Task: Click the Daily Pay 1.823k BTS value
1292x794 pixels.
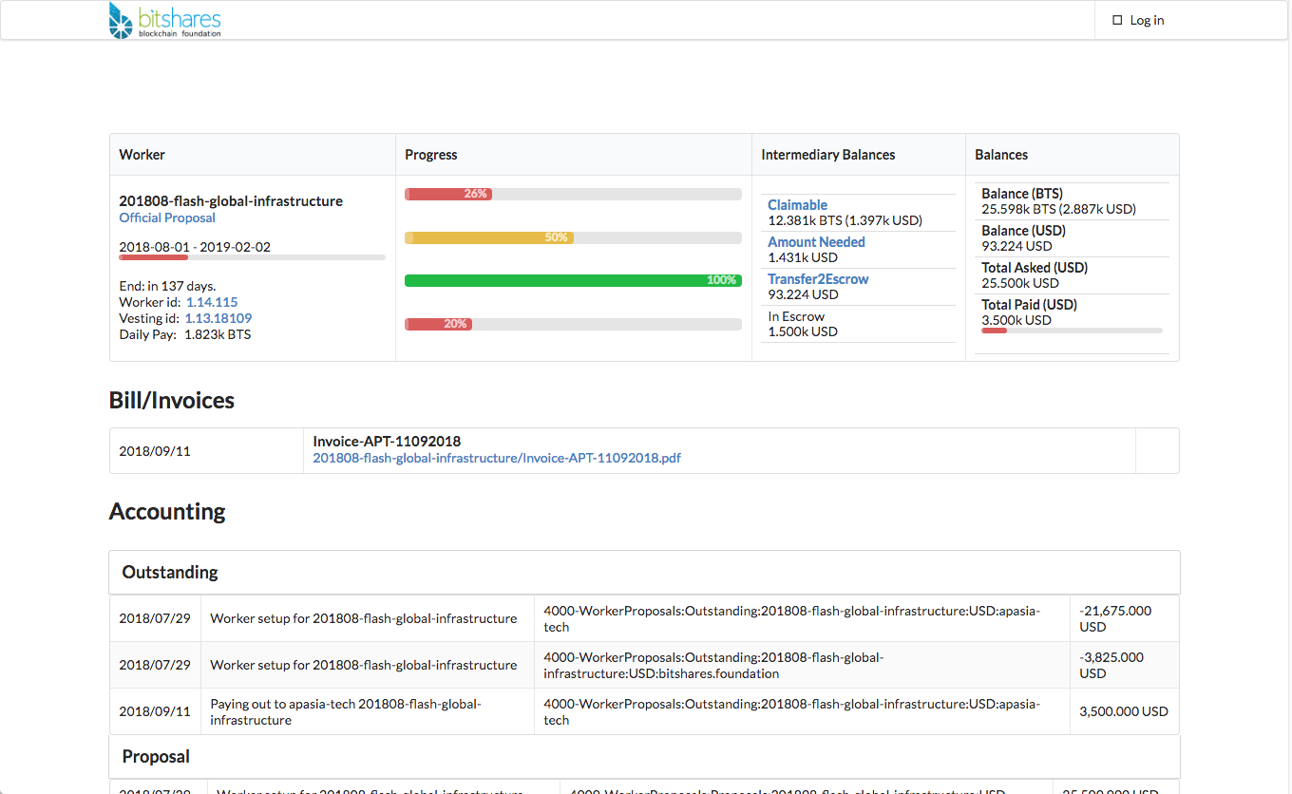Action: click(218, 334)
